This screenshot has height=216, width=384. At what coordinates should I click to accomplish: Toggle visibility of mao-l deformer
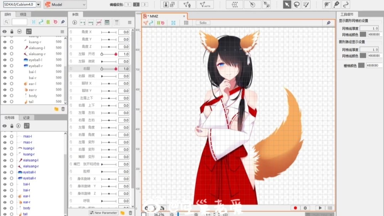click(5, 136)
